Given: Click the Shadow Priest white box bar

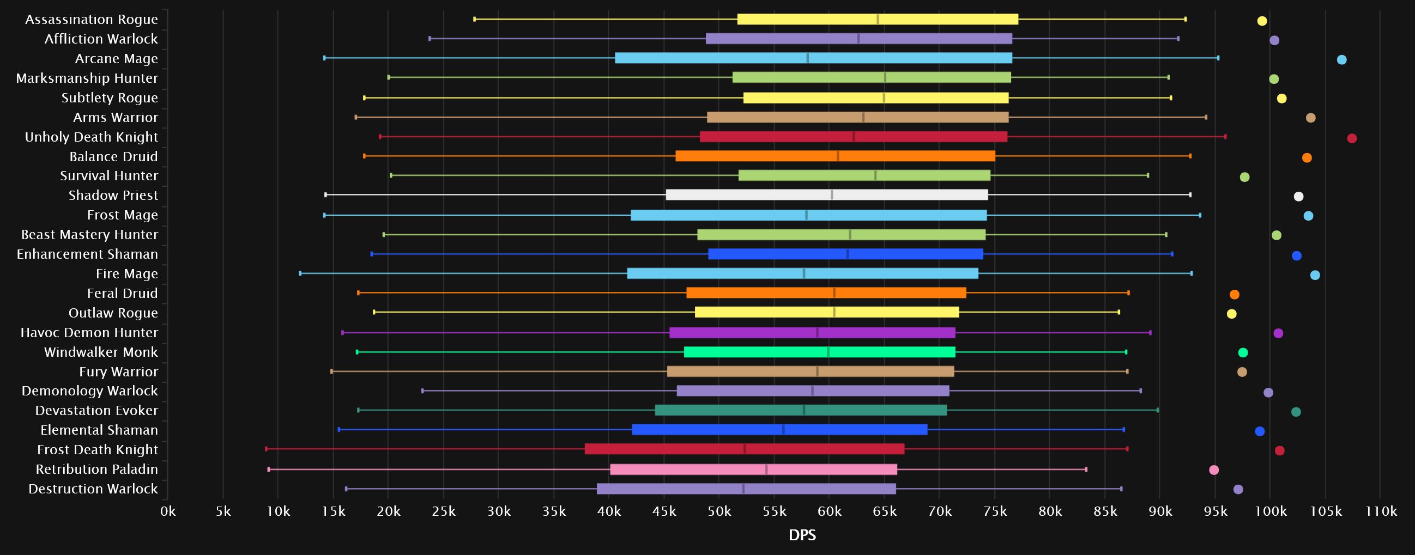Looking at the screenshot, I should [827, 195].
